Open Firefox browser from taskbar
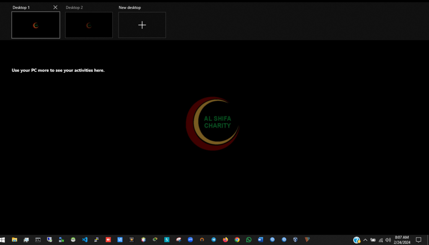Screen dimensions: 429x245 click(x=225, y=240)
